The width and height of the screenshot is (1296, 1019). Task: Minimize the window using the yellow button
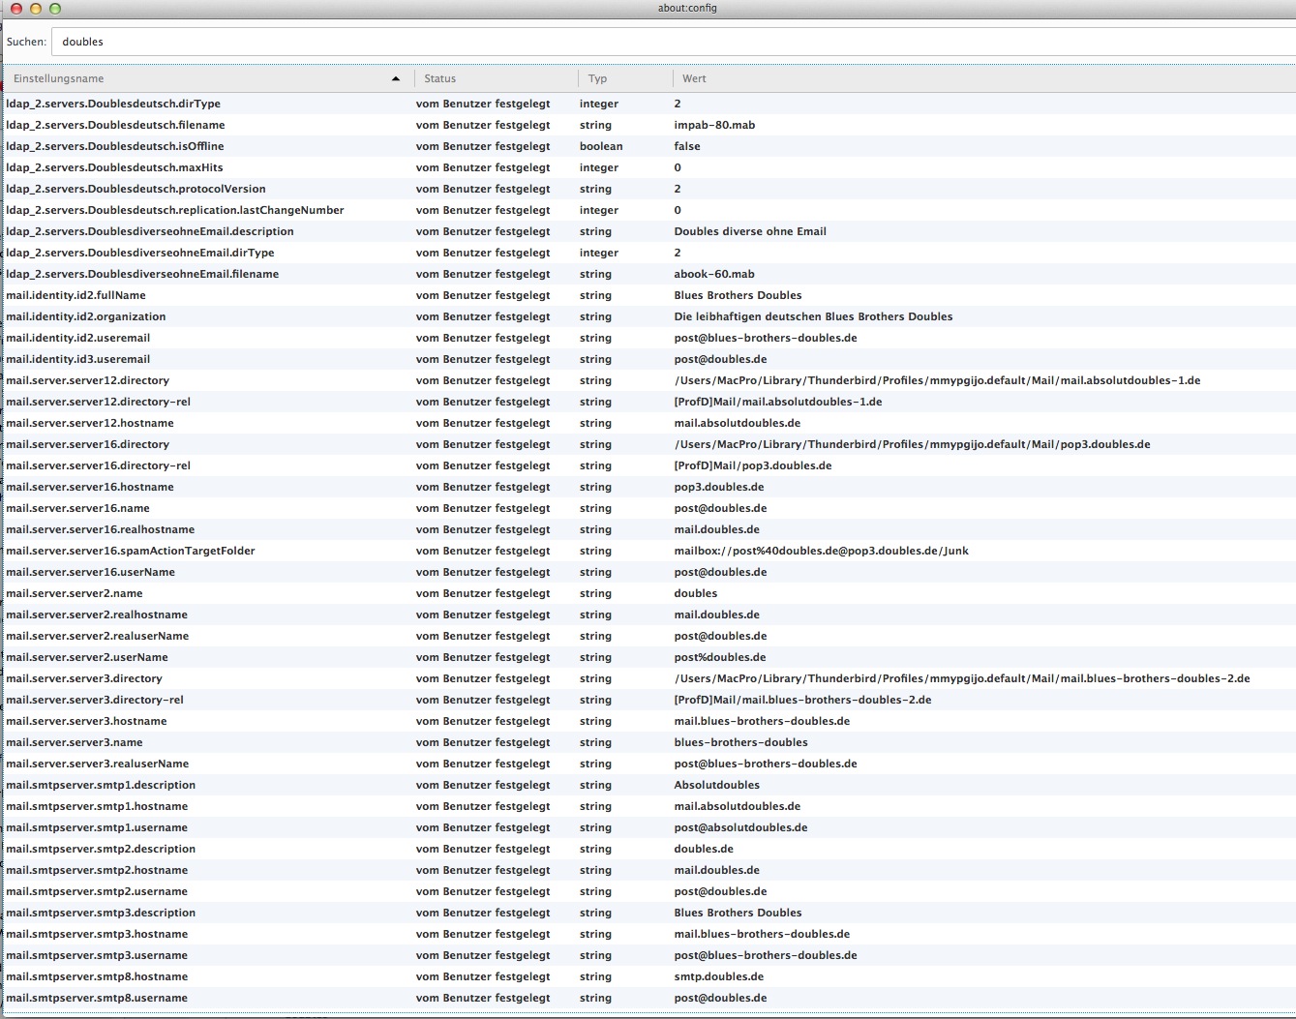(36, 9)
